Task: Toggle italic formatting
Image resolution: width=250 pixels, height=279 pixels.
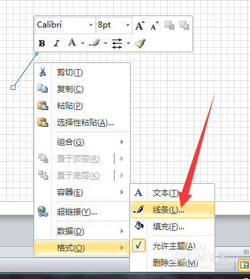Action: tap(57, 43)
